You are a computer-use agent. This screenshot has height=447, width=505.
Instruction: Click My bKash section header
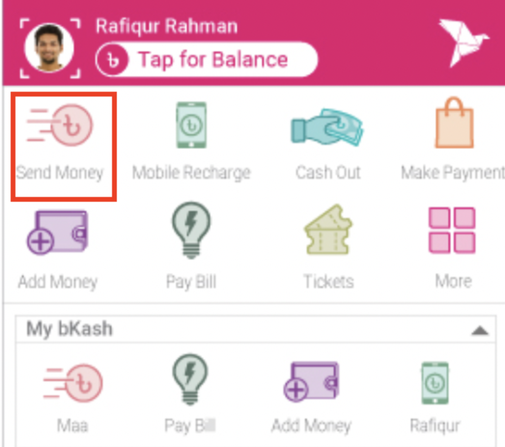(x=255, y=329)
